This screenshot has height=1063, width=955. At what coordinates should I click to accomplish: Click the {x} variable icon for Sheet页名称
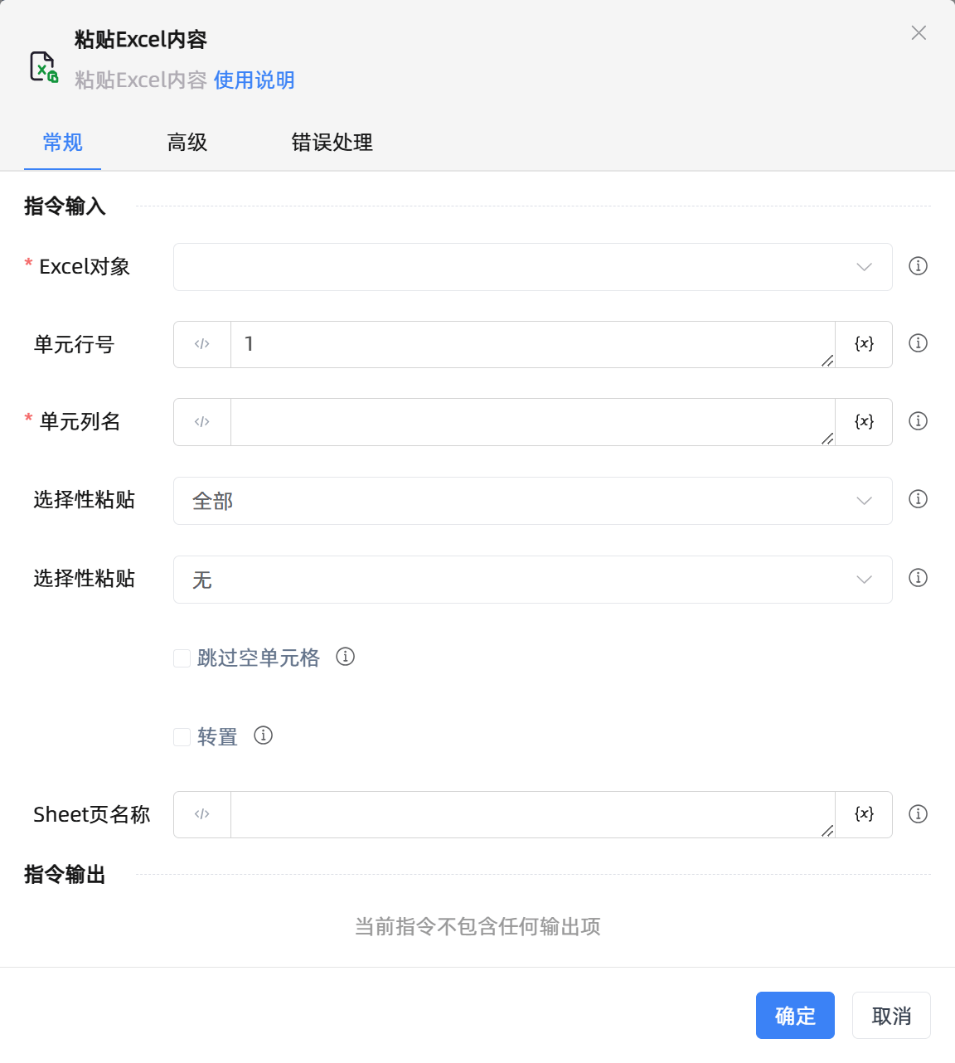pyautogui.click(x=863, y=814)
